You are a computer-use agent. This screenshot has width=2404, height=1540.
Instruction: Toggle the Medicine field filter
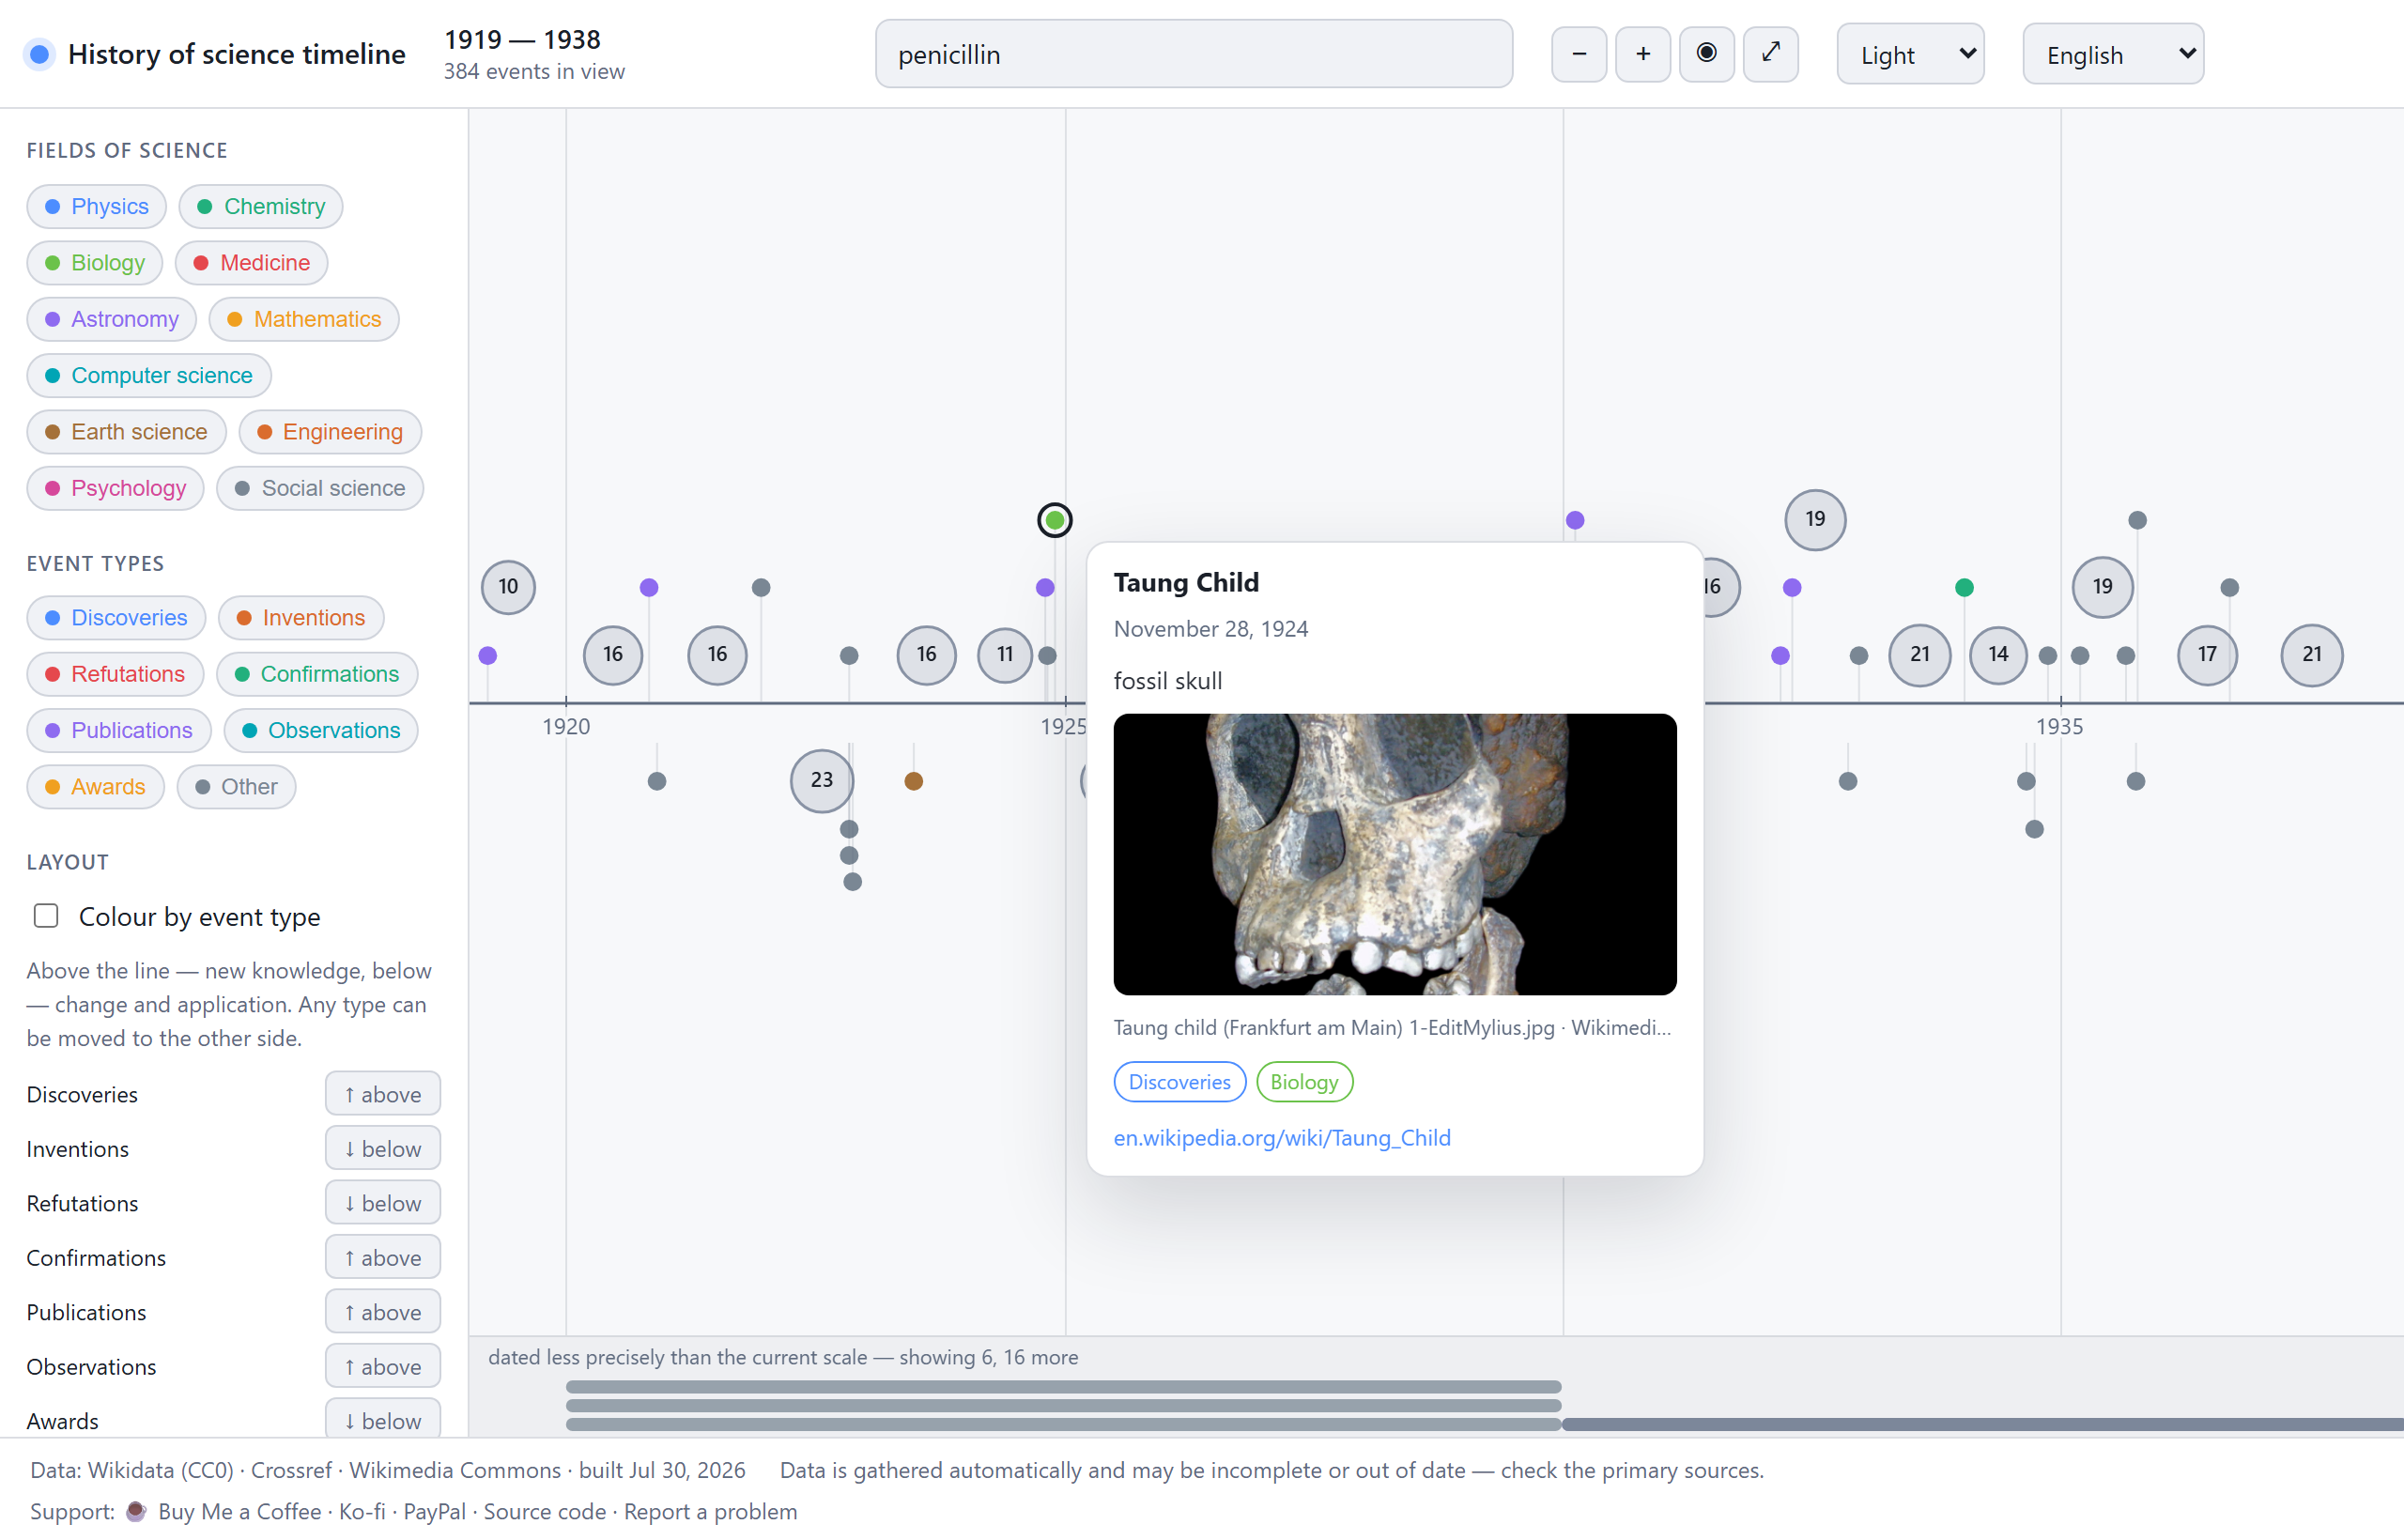[252, 263]
